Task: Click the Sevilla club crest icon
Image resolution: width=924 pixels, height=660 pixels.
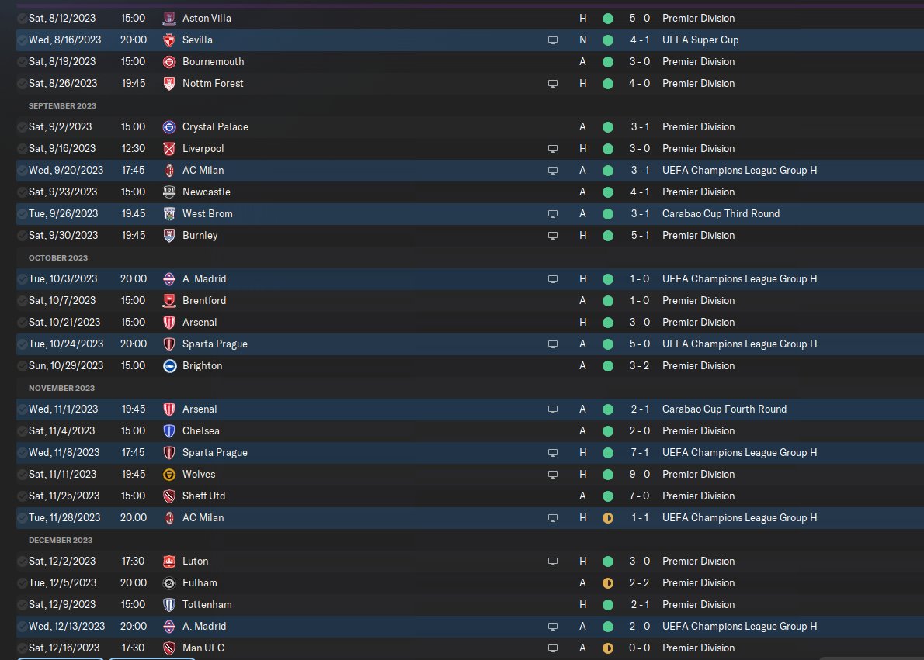Action: tap(169, 40)
